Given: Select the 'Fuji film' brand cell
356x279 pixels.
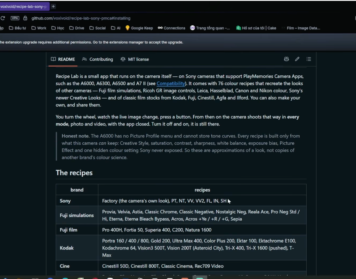Looking at the screenshot, I should (x=77, y=230).
